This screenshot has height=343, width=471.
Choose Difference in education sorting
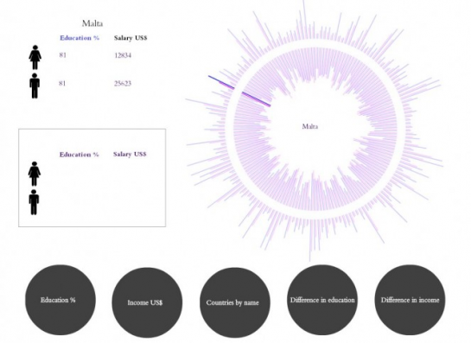322,300
